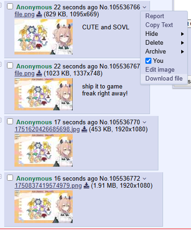Tick the checkbox for post No.105536770
The width and height of the screenshot is (191, 230).
tap(10, 122)
